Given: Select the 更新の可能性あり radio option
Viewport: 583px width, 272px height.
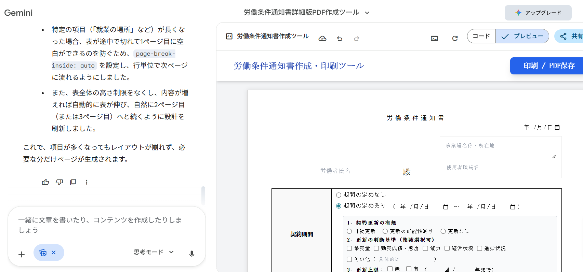Looking at the screenshot, I should [x=385, y=231].
